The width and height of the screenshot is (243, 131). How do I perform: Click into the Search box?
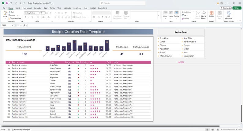(x=122, y=3)
